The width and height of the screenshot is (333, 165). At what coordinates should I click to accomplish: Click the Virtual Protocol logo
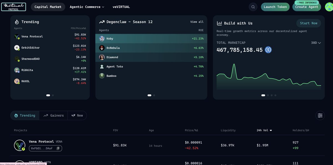click(13, 7)
